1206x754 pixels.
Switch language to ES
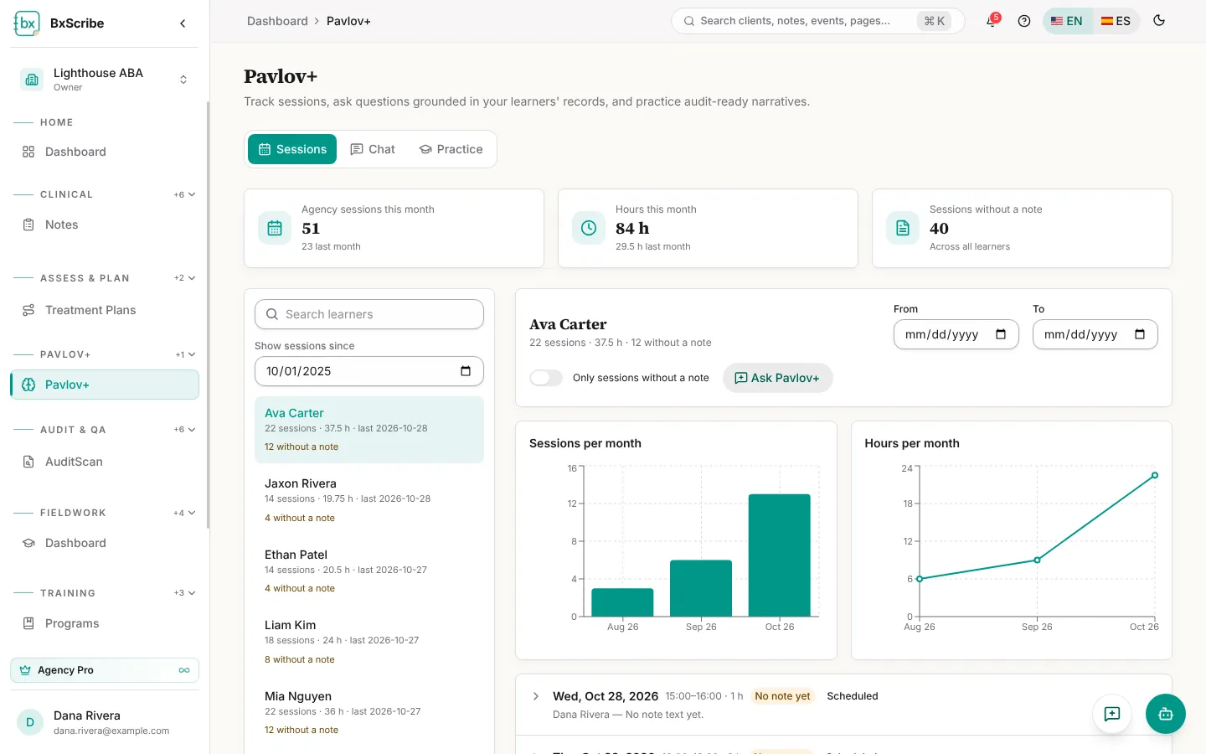1116,21
